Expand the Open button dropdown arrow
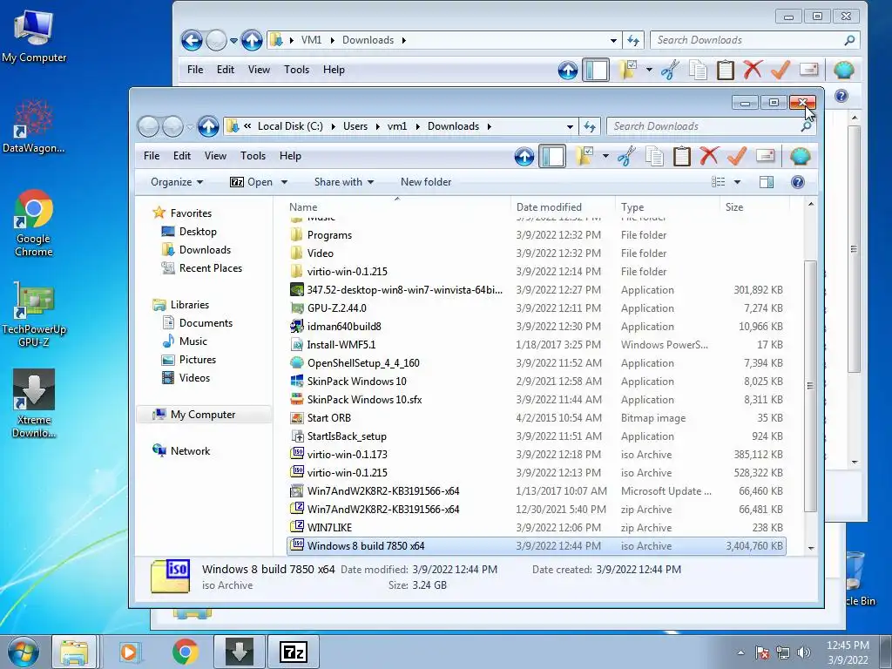This screenshot has width=892, height=669. pyautogui.click(x=284, y=182)
